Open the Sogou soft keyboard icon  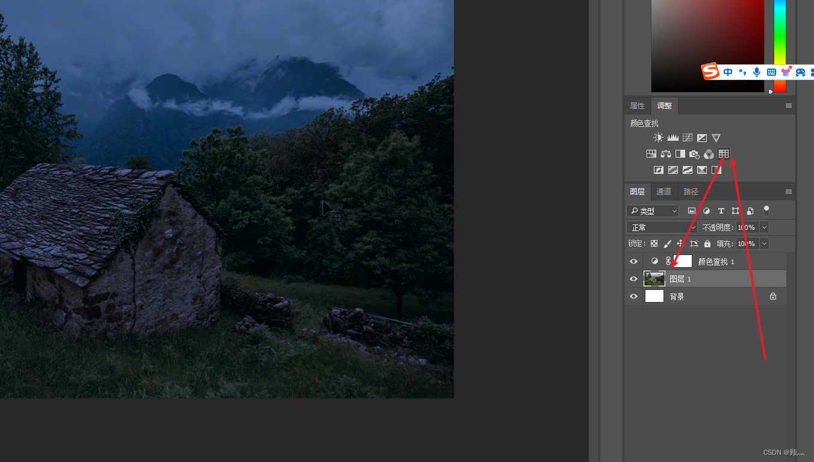tap(771, 72)
